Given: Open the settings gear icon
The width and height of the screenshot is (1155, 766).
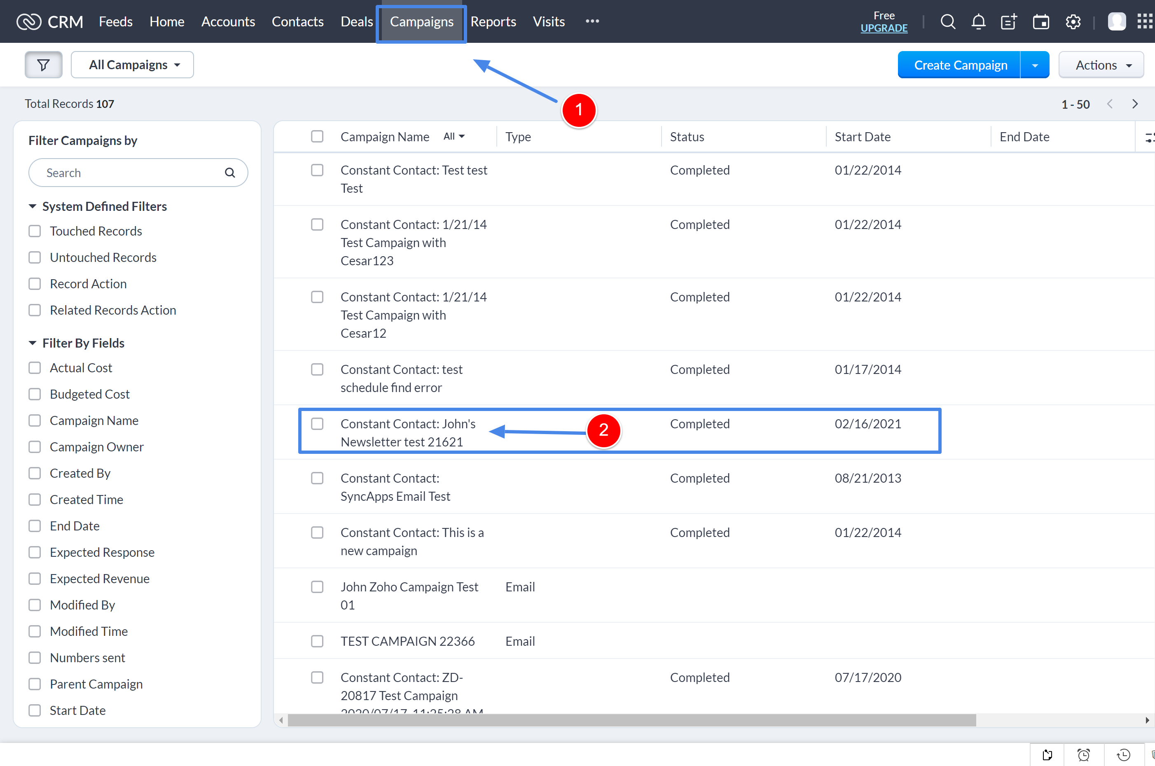Looking at the screenshot, I should [x=1073, y=21].
